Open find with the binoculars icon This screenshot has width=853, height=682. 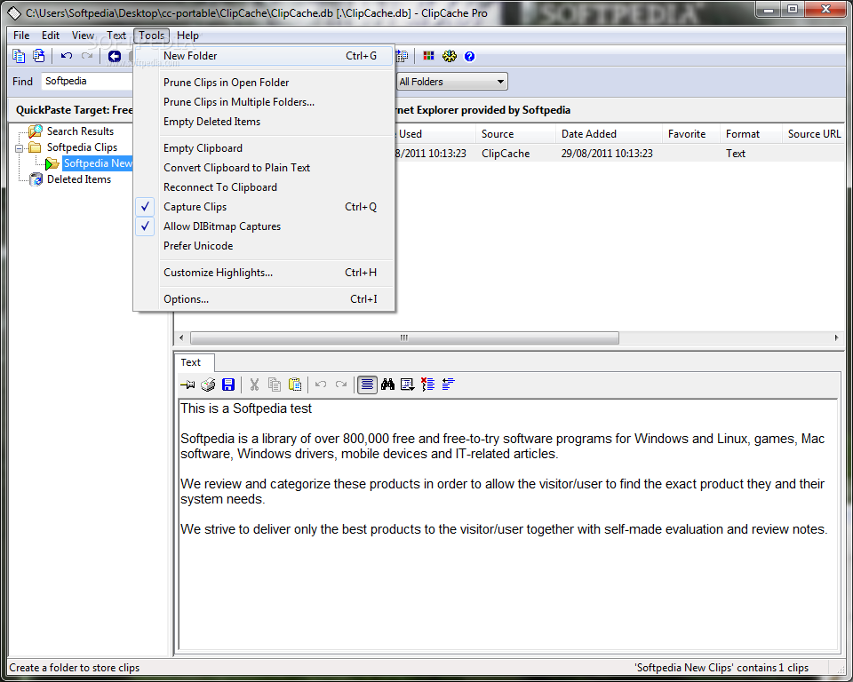click(x=388, y=385)
